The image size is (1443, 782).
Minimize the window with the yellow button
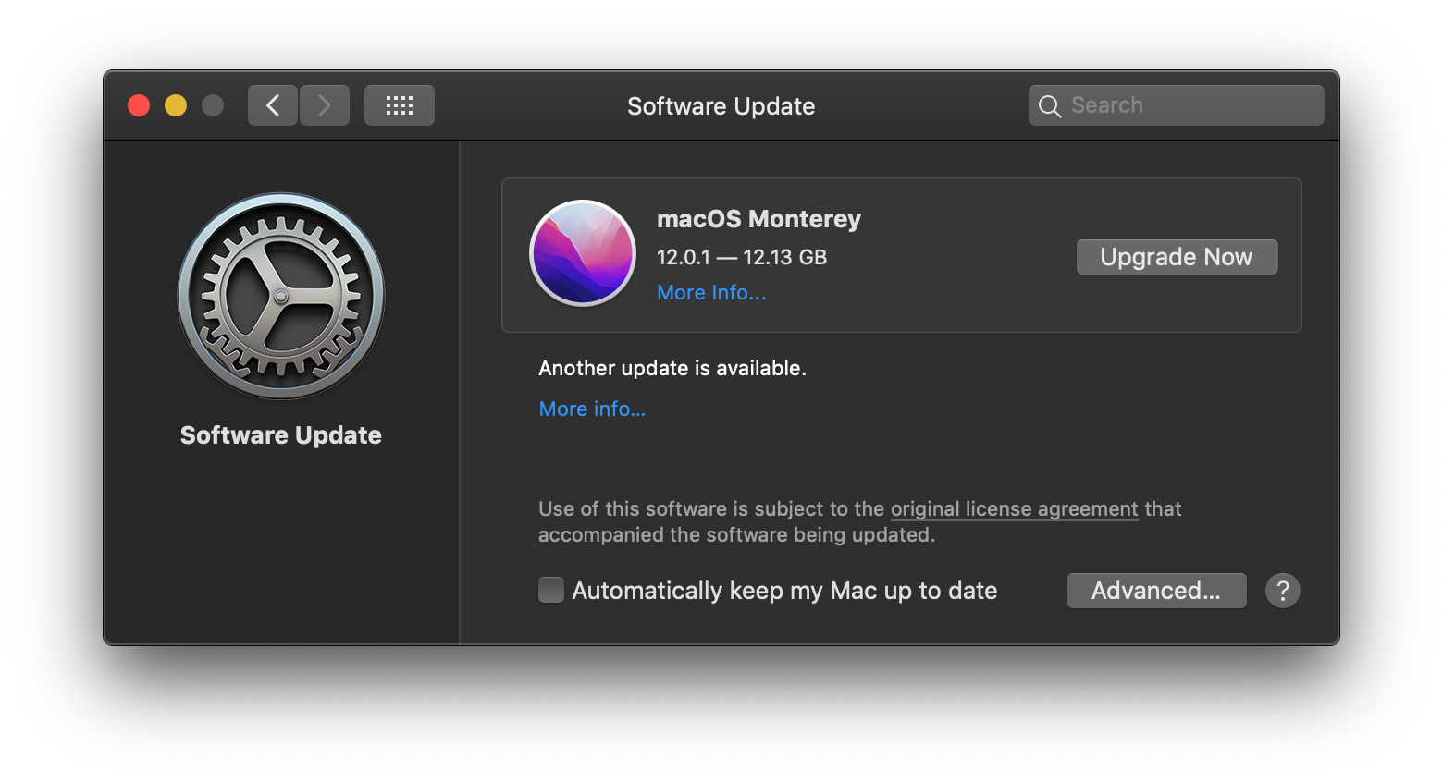[x=176, y=105]
